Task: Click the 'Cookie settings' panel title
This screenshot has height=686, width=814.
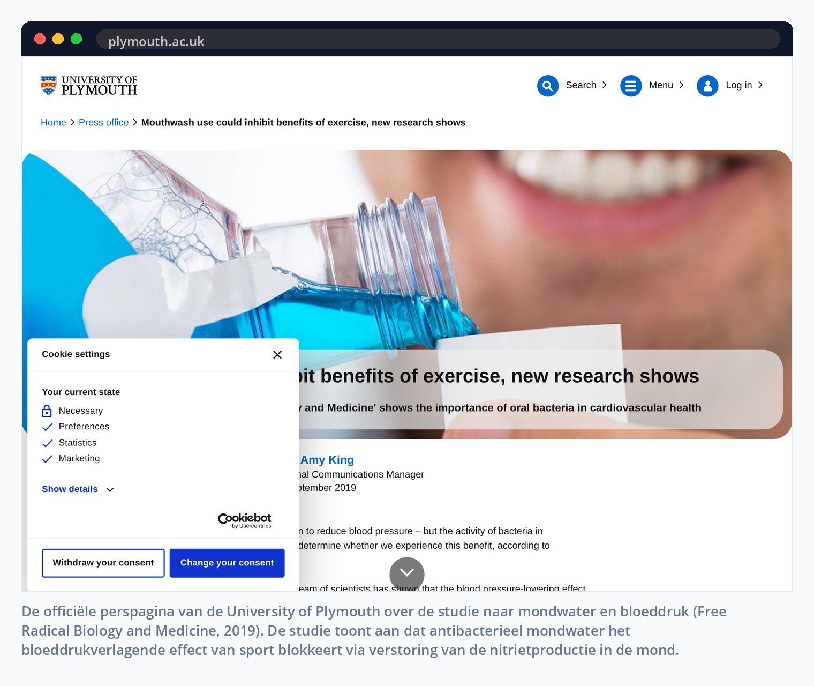Action: click(x=76, y=354)
